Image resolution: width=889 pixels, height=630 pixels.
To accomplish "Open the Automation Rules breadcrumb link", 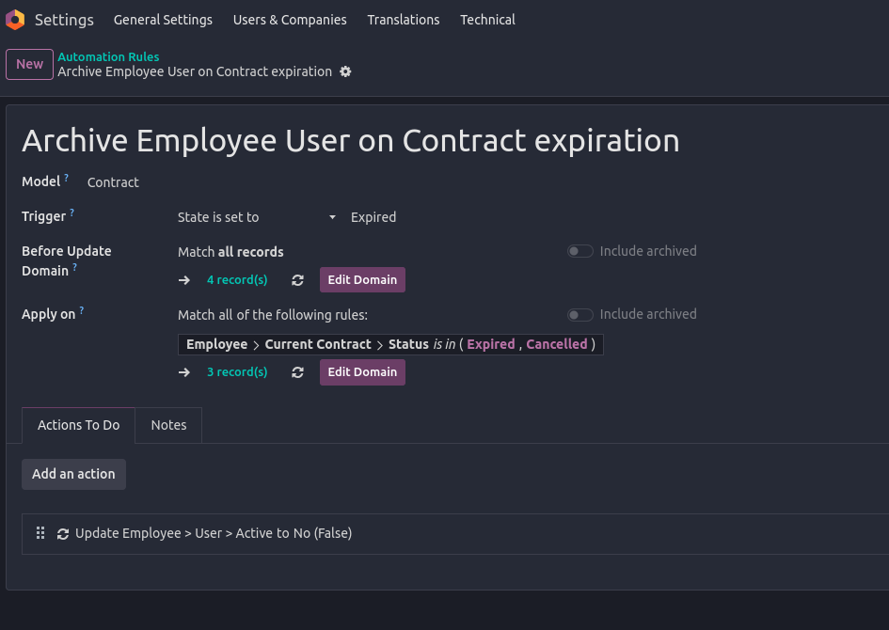I will [x=108, y=57].
